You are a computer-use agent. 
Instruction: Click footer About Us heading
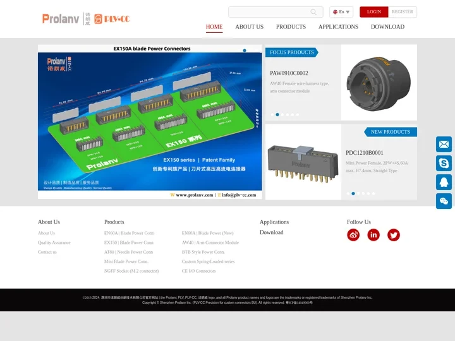[49, 222]
